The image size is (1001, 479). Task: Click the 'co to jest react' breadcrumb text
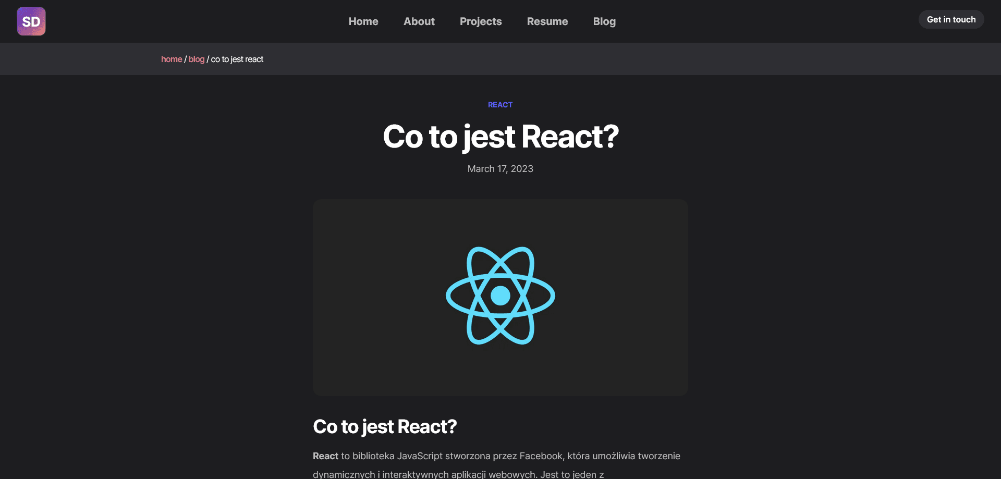tap(237, 59)
